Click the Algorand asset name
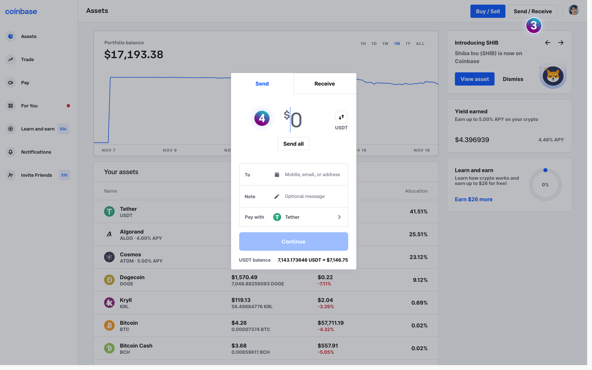Screen dimensions: 592x370 pyautogui.click(x=131, y=232)
